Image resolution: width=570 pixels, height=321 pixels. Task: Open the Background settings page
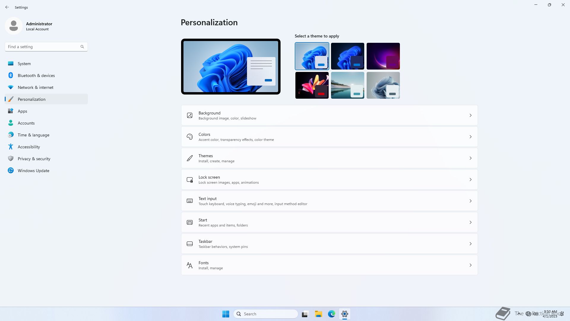pos(329,115)
